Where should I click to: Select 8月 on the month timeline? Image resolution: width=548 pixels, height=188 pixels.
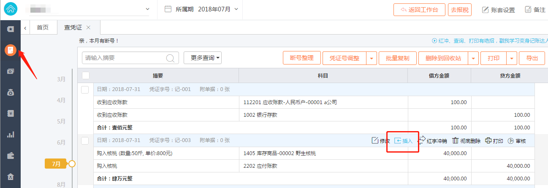tap(61, 185)
